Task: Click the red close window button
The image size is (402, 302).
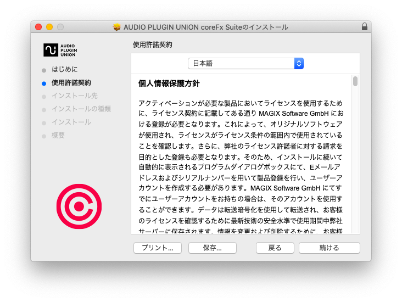Action: click(38, 27)
